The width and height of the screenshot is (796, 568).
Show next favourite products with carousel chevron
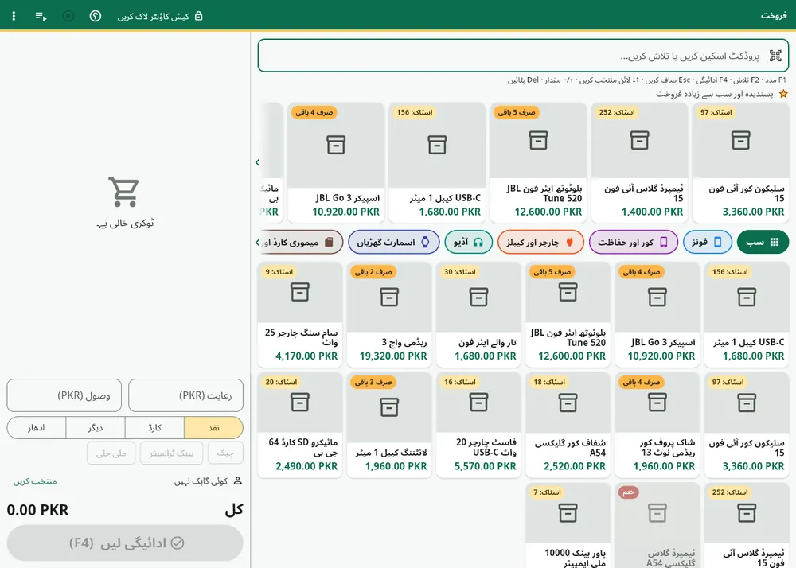tap(257, 162)
